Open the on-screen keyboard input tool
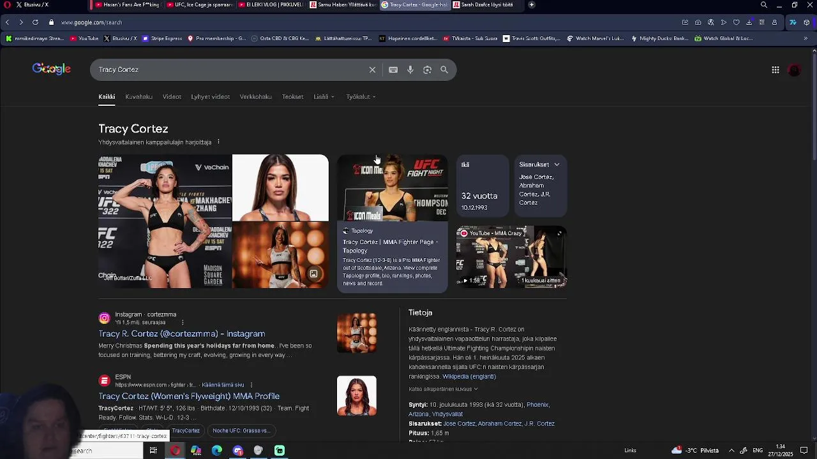Viewport: 817px width, 459px height. pos(393,69)
